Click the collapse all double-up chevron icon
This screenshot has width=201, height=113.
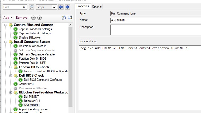click(33, 18)
